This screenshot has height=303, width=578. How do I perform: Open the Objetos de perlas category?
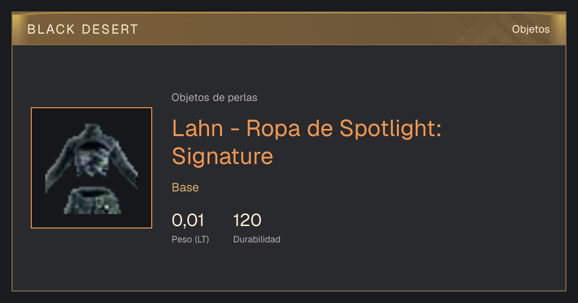[x=214, y=98]
